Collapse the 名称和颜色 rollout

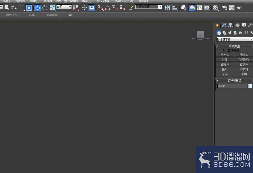click(234, 80)
